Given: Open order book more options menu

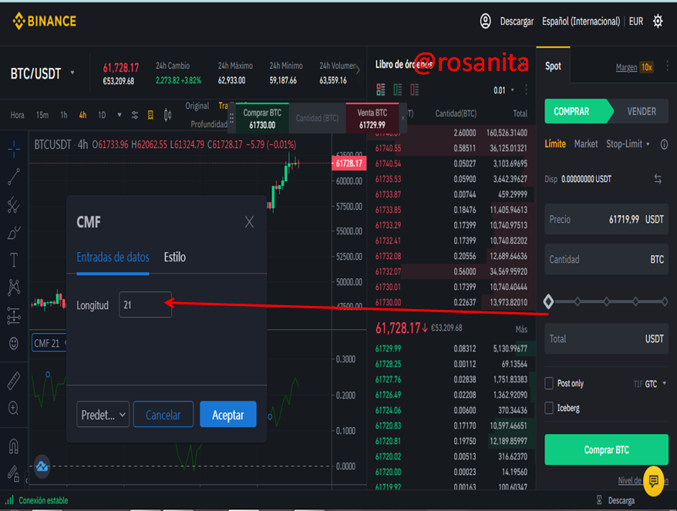Looking at the screenshot, I should click(526, 89).
